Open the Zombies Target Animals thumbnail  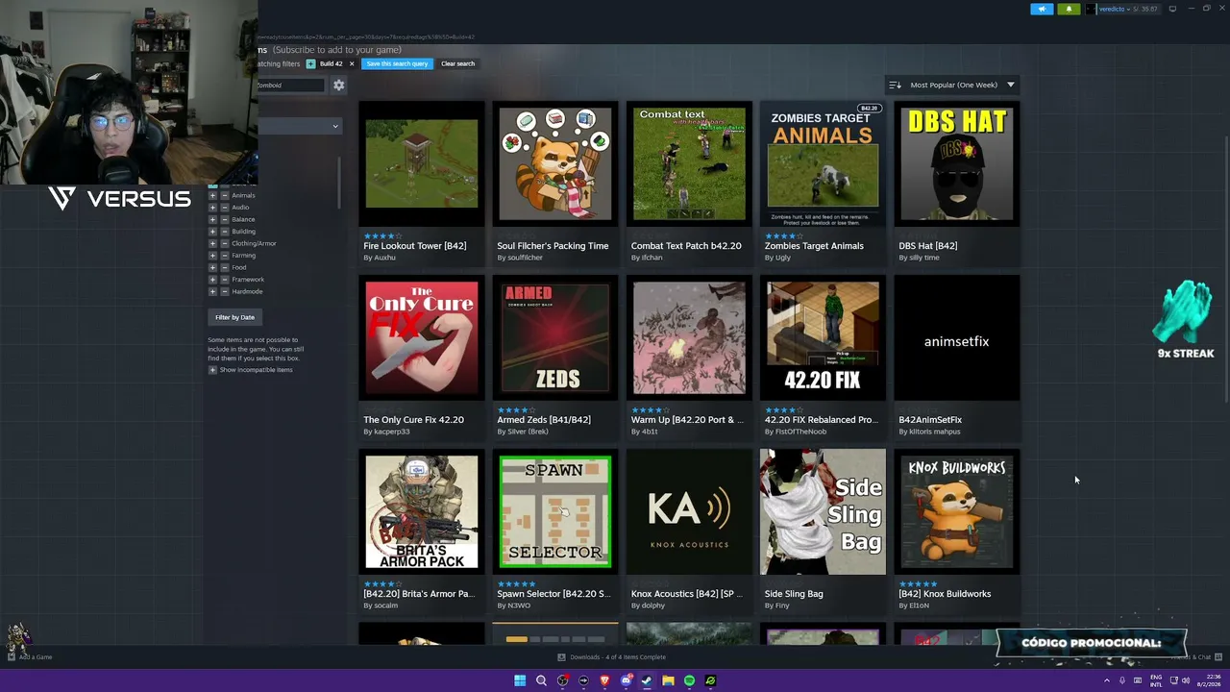click(x=823, y=163)
